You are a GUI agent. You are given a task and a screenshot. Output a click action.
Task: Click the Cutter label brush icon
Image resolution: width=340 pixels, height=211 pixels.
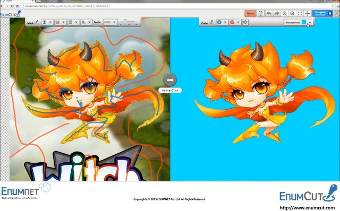[211, 22]
